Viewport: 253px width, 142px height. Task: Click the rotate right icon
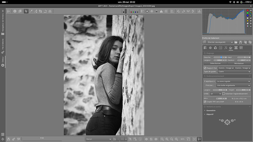(183, 11)
